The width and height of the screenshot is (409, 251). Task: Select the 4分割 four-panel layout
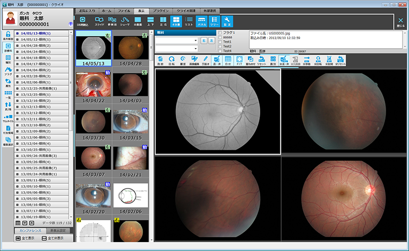pyautogui.click(x=176, y=21)
